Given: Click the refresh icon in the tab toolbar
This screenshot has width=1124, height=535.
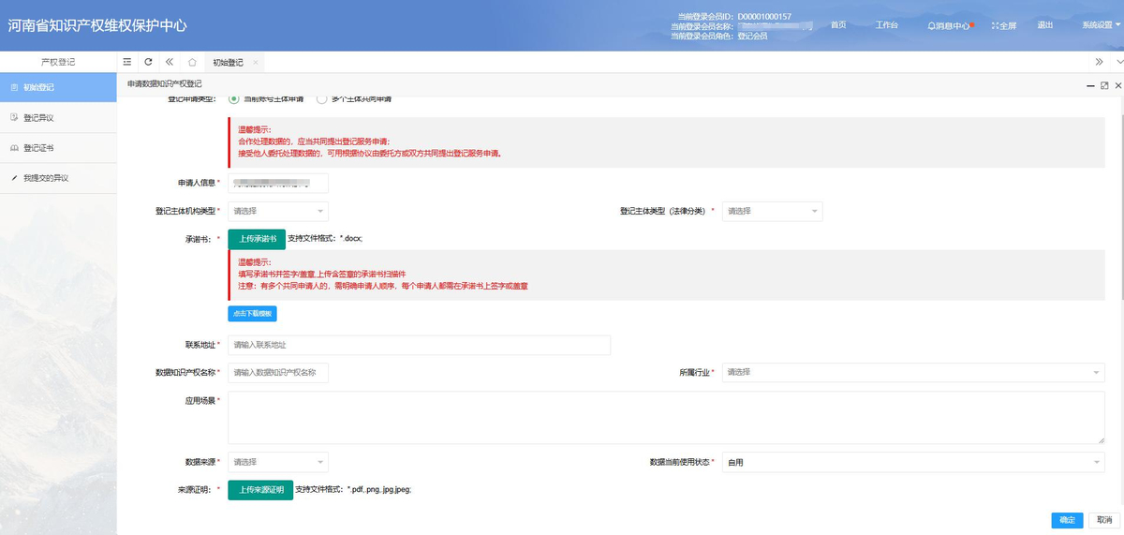Looking at the screenshot, I should (x=148, y=62).
